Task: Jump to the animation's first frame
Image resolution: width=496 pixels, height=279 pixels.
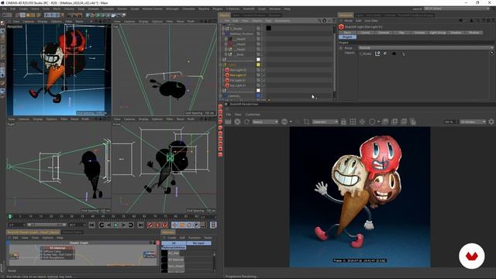Action: 91,225
